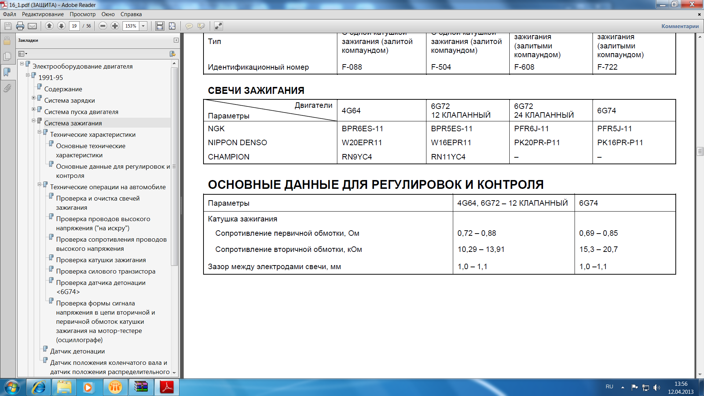Collapse the Технические характеристики bookmark
Viewport: 704px width, 396px height.
click(39, 132)
